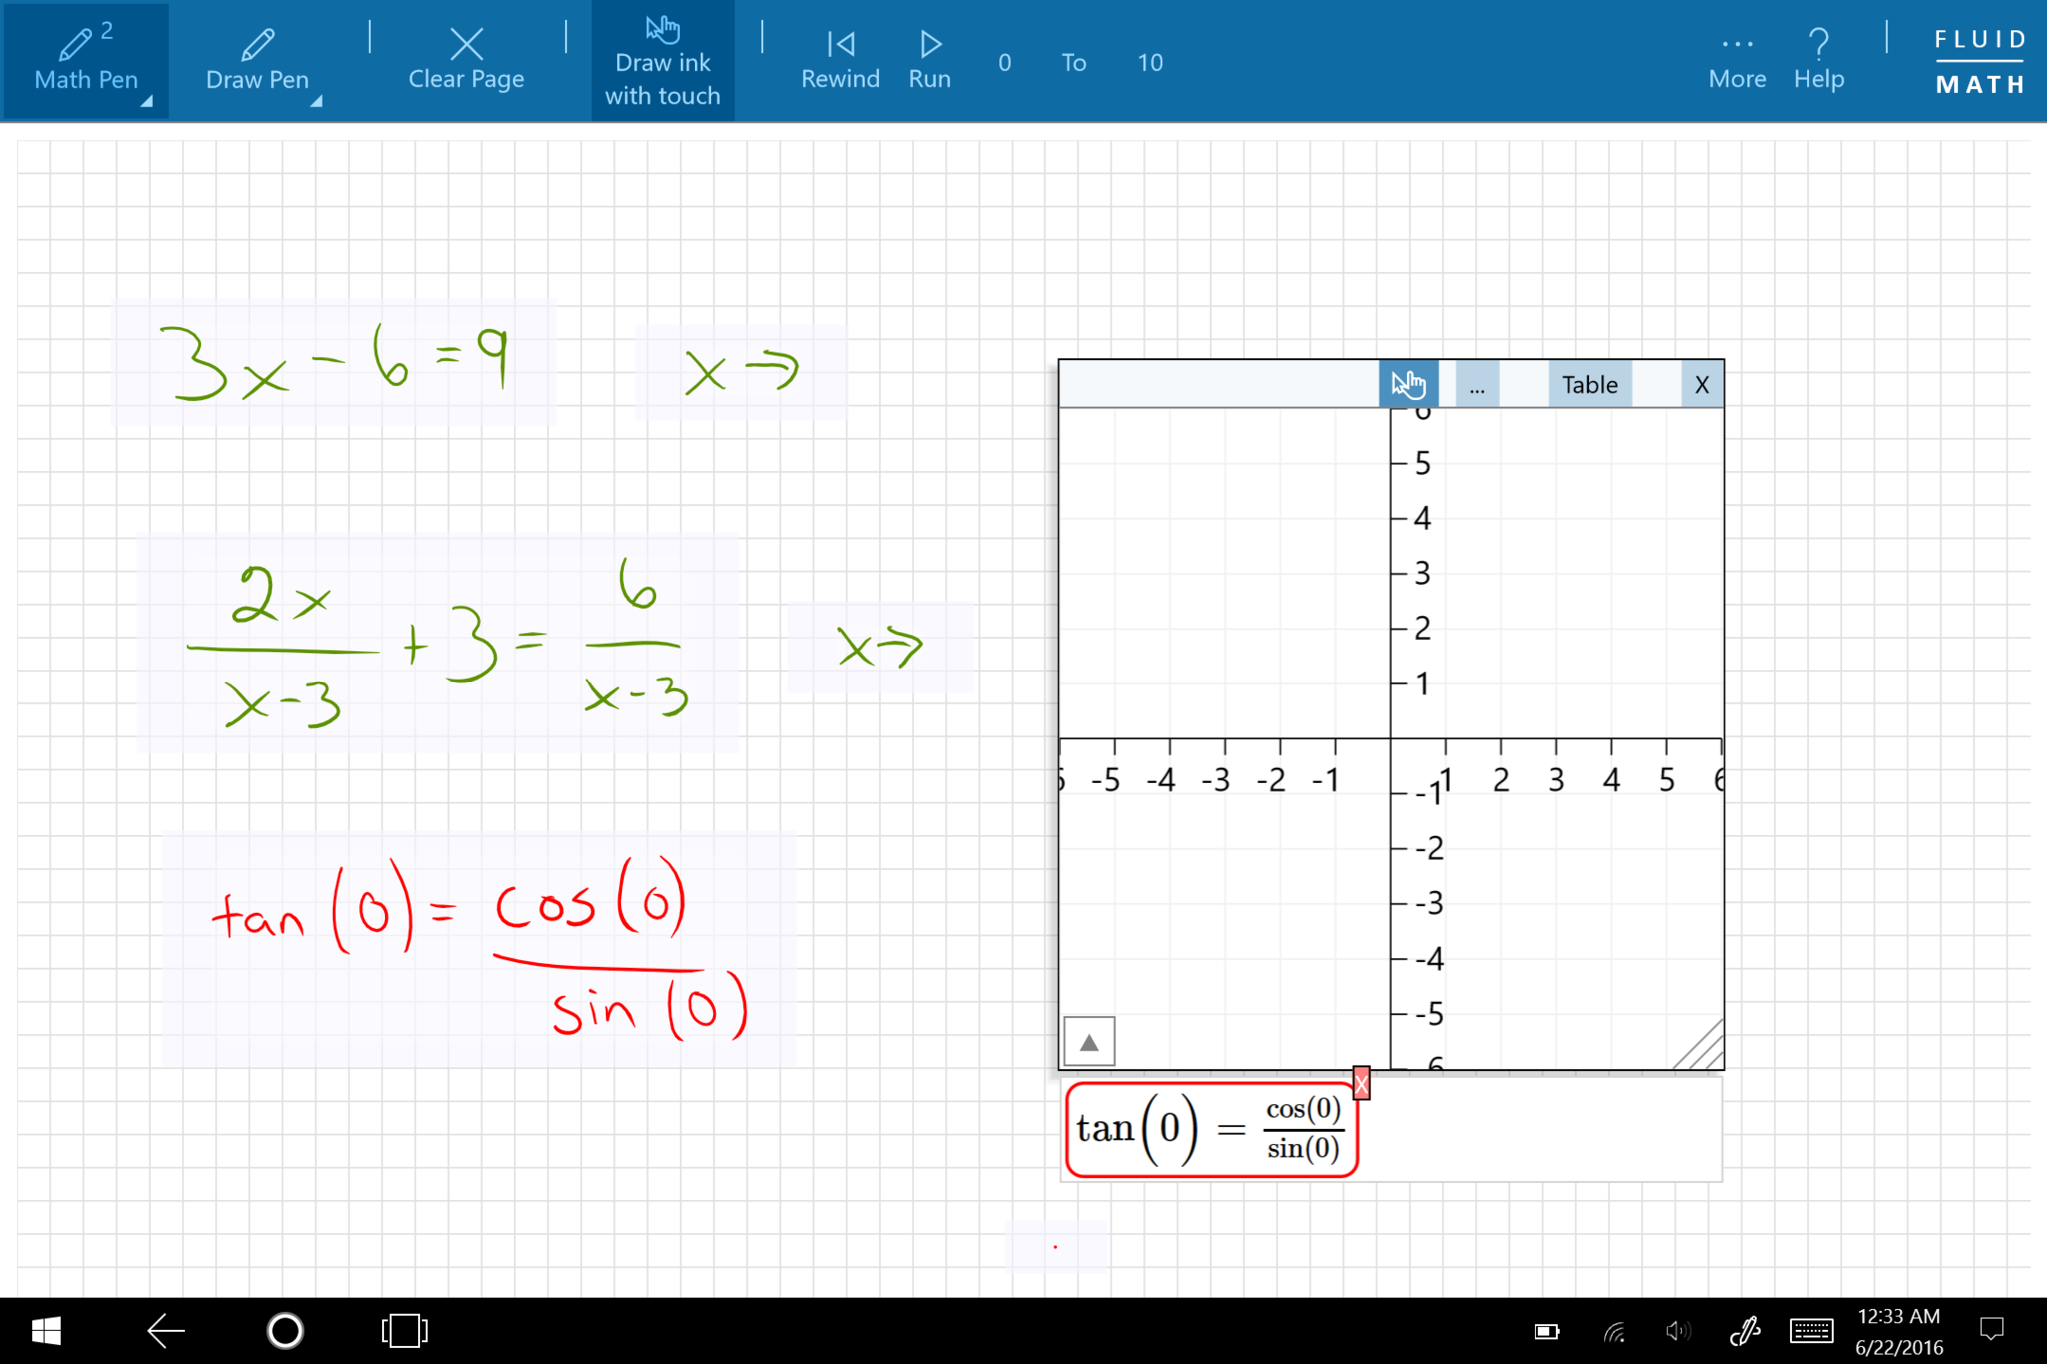
Task: Set the animation start frame to 0
Action: pos(1003,61)
